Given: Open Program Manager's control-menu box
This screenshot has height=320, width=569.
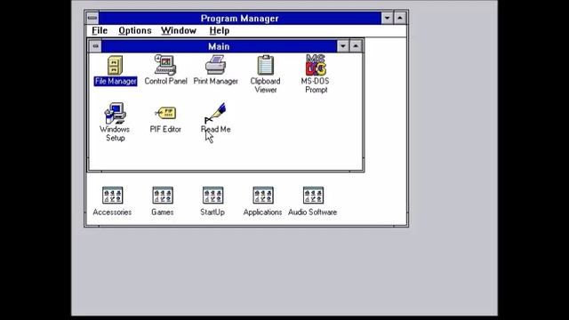Looking at the screenshot, I should pos(92,18).
